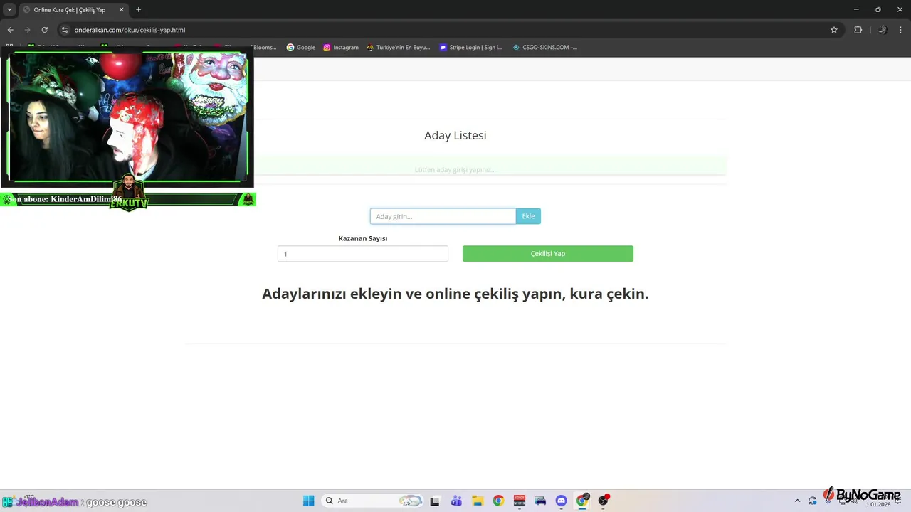Close the Online Kura Çek tab
The height and width of the screenshot is (512, 911).
point(121,10)
